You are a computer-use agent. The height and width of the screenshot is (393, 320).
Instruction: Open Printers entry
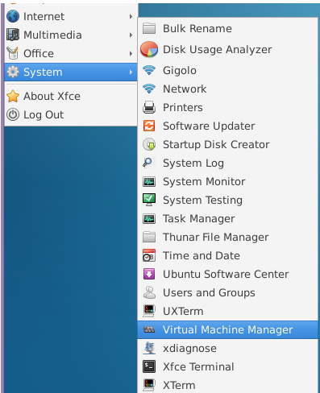(228, 107)
